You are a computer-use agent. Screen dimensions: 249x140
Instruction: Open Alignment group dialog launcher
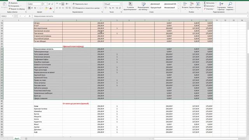coord(102,12)
